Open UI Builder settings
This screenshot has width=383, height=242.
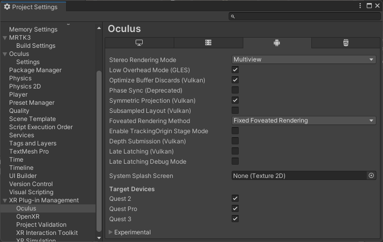pos(23,176)
